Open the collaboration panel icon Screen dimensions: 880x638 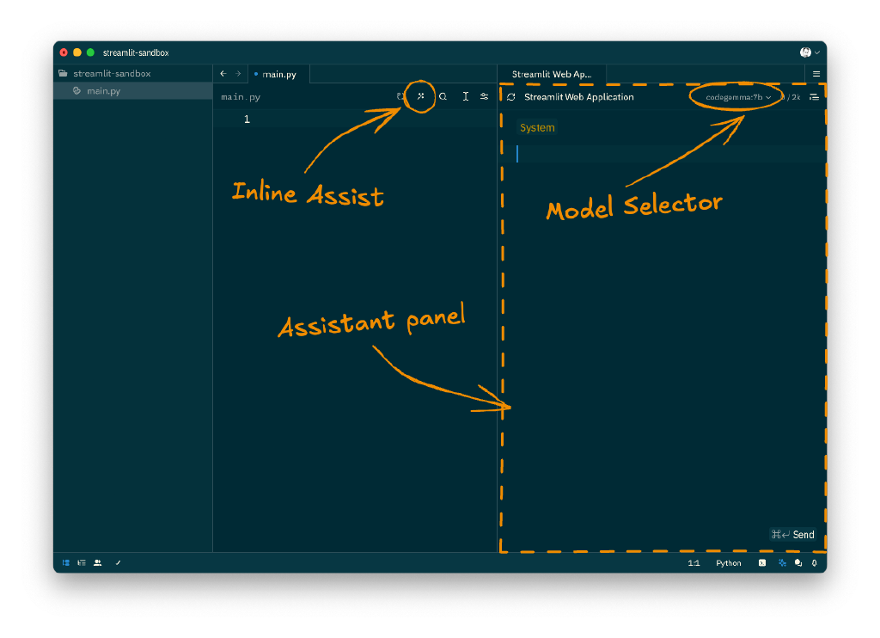point(97,562)
